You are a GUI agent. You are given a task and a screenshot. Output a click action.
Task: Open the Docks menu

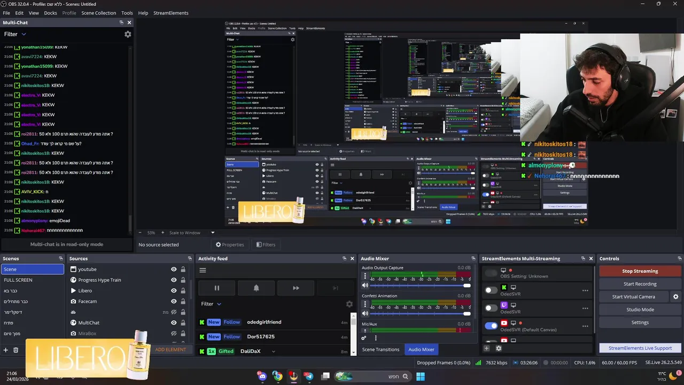50,13
